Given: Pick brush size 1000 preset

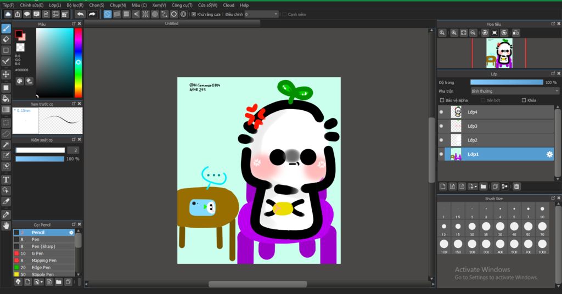Looking at the screenshot, I should tap(542, 246).
